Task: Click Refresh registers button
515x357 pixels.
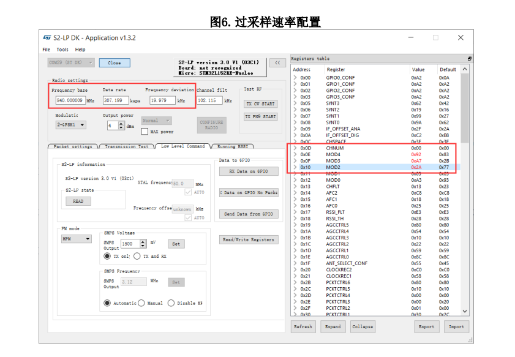Action: (303, 327)
